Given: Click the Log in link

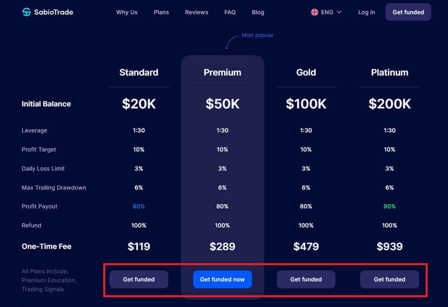Looking at the screenshot, I should pos(366,12).
